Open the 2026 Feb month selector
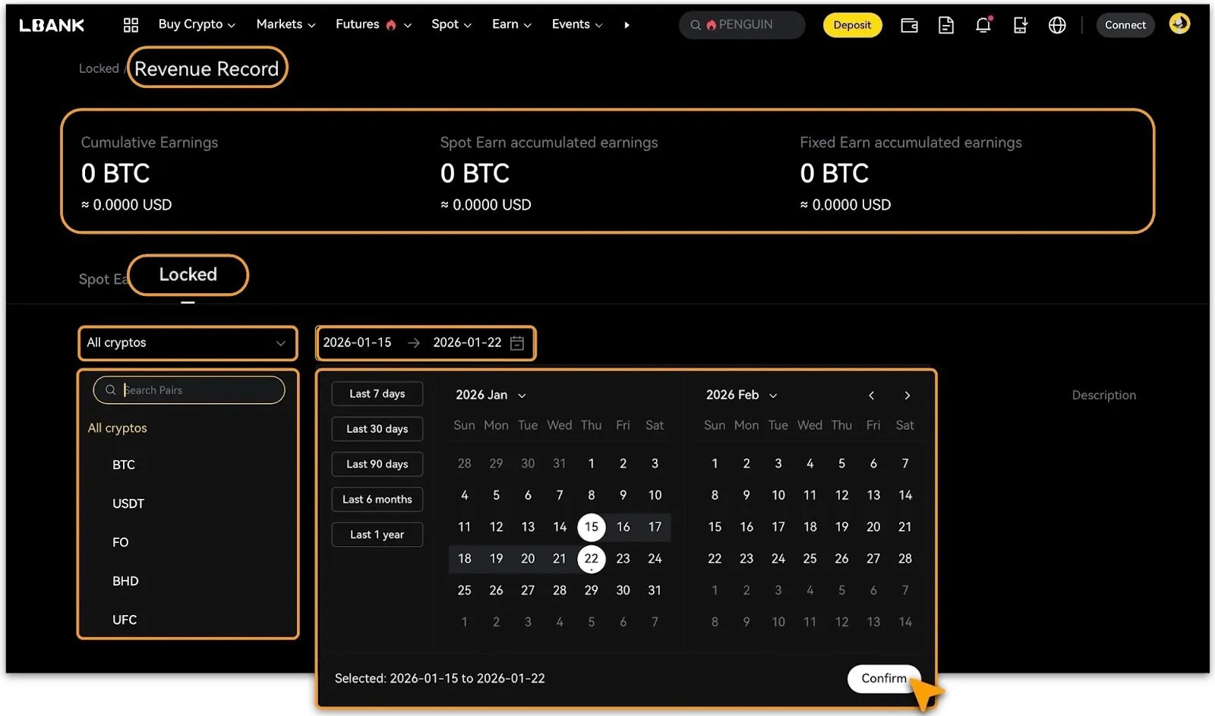This screenshot has height=716, width=1215. coord(741,395)
